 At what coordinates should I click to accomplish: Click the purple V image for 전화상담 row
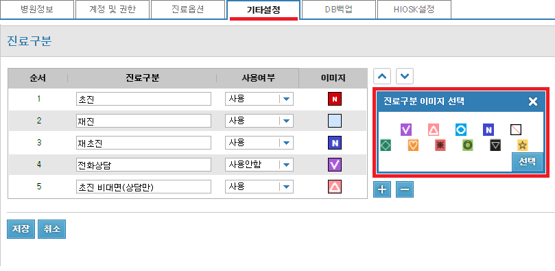(335, 165)
